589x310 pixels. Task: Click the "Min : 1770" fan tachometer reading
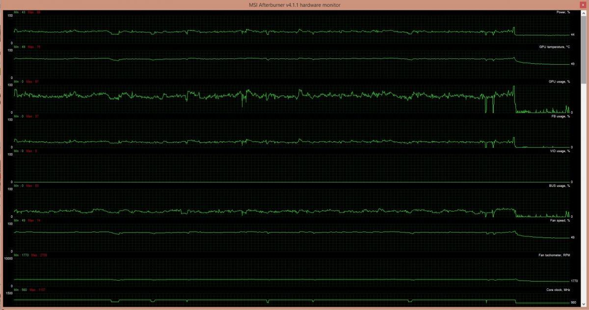[x=21, y=256]
